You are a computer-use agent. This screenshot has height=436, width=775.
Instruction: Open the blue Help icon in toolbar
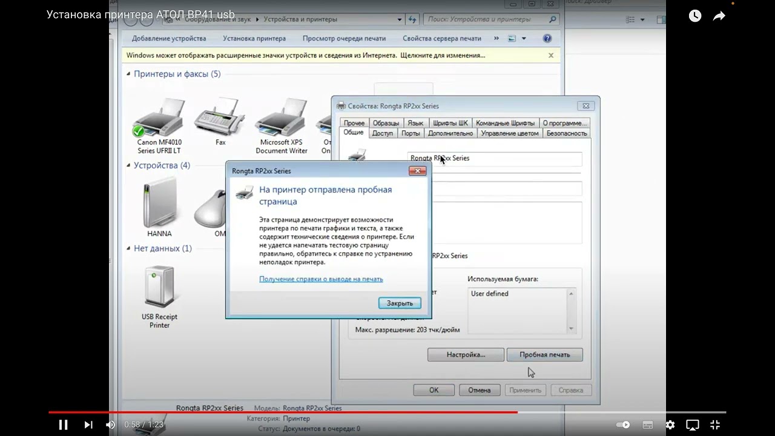tap(547, 38)
